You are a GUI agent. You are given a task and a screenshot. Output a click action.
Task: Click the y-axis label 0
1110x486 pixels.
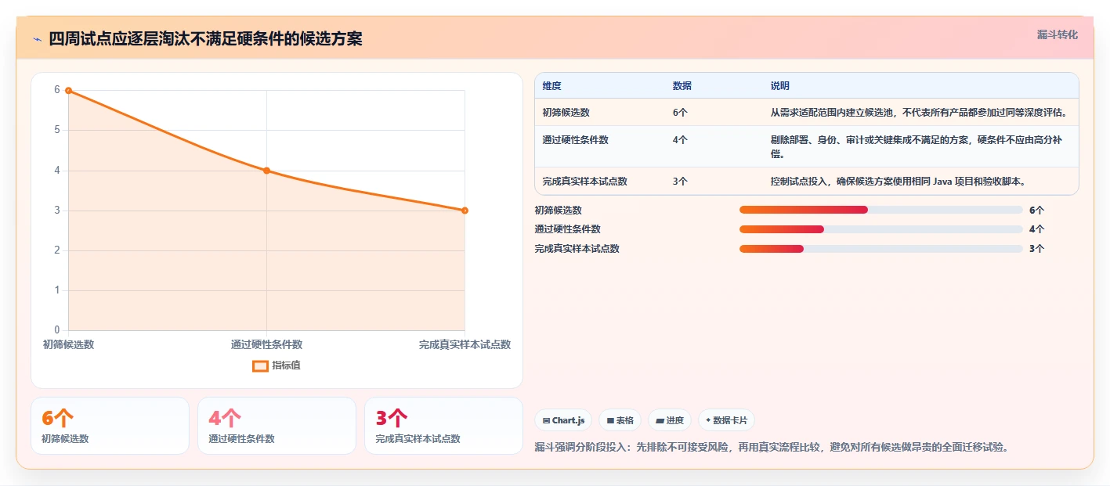pyautogui.click(x=56, y=330)
